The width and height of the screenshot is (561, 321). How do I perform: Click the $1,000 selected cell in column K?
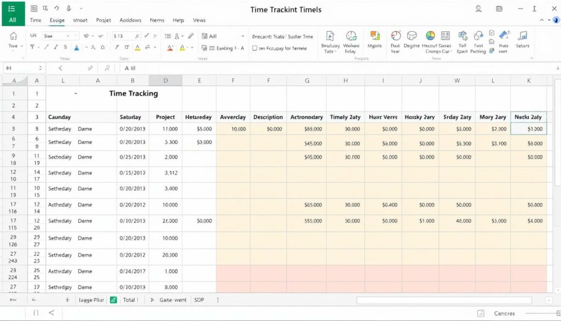[x=529, y=129]
